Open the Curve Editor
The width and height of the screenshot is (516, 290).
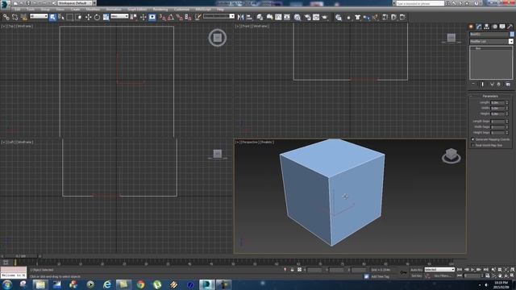point(278,17)
